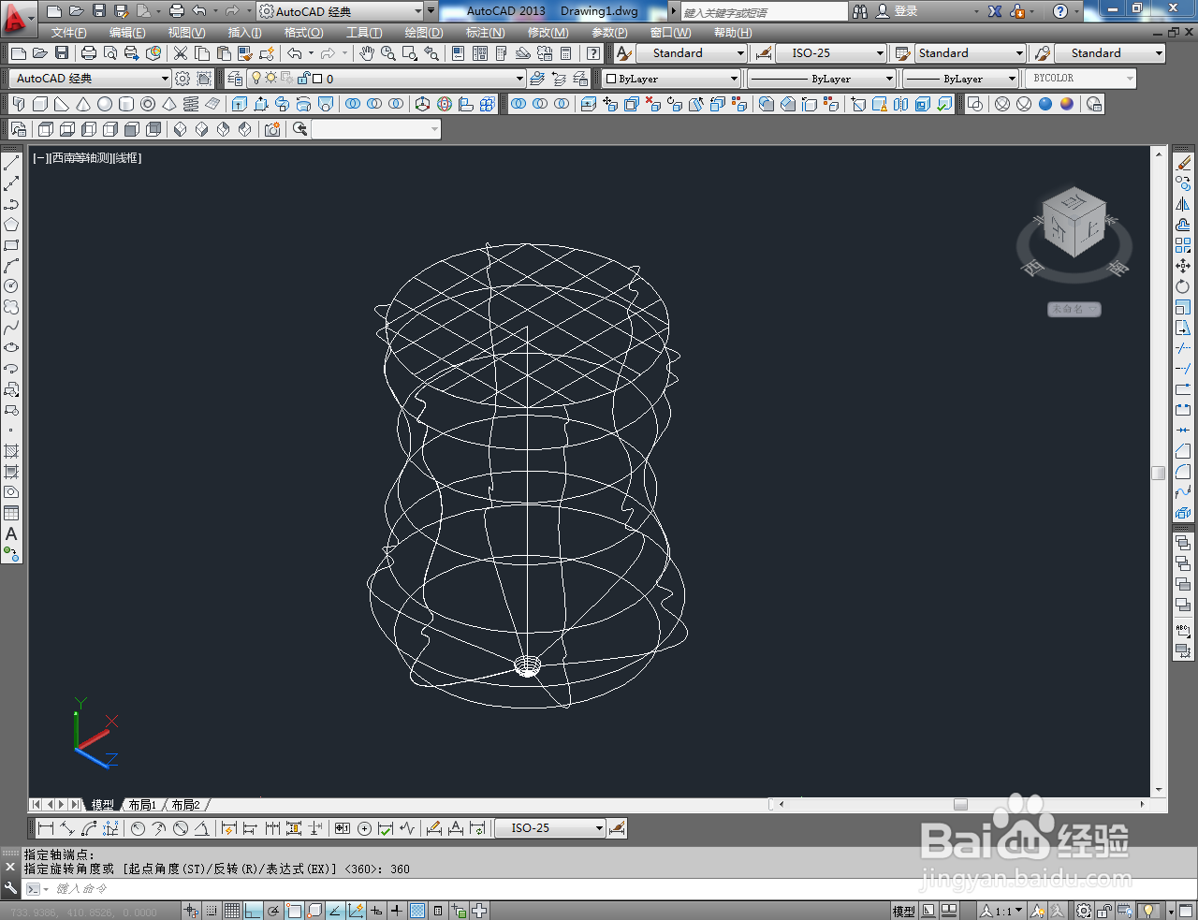Click the search keyword input box
The height and width of the screenshot is (920, 1198).
coord(764,12)
